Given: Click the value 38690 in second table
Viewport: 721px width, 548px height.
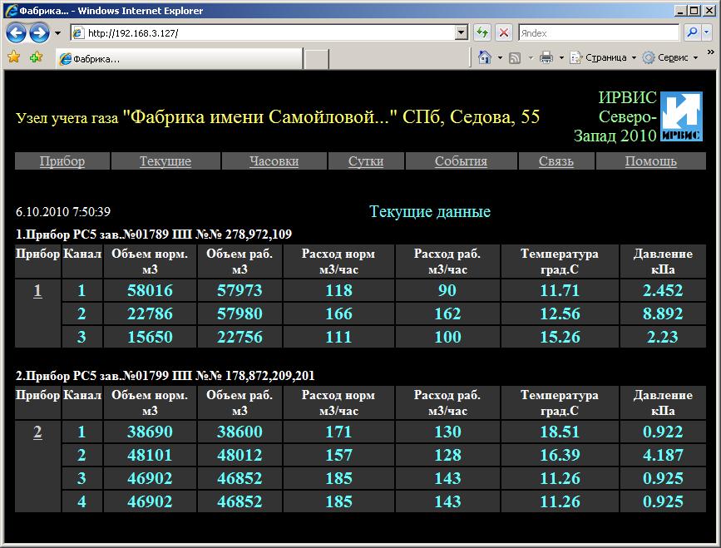Looking at the screenshot, I should coord(150,432).
